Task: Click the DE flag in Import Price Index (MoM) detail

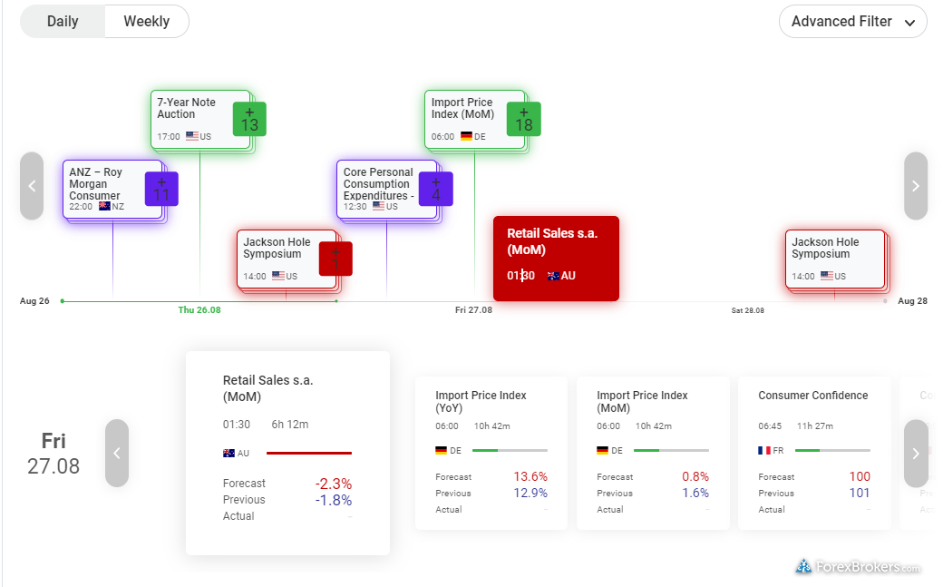Action: tap(603, 450)
